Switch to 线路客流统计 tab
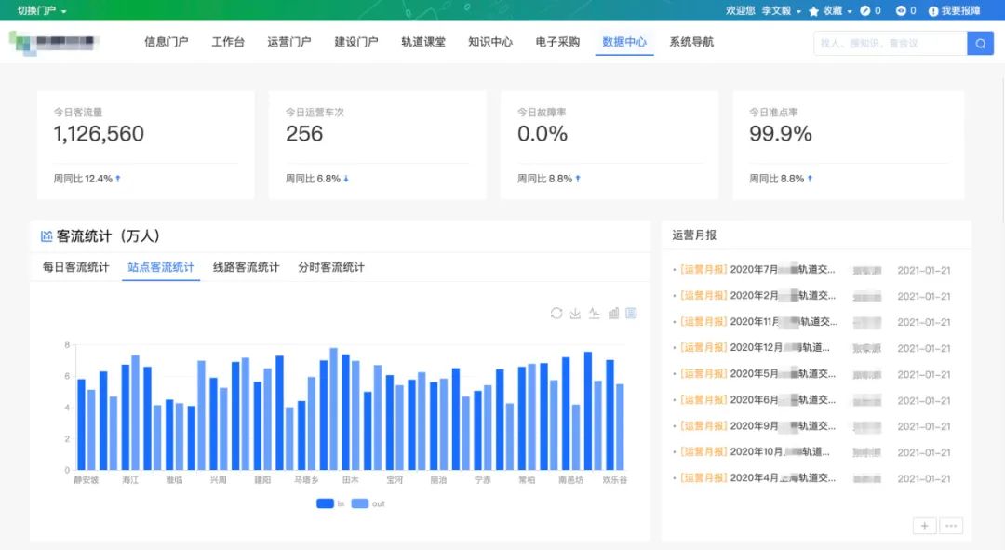 (x=246, y=267)
